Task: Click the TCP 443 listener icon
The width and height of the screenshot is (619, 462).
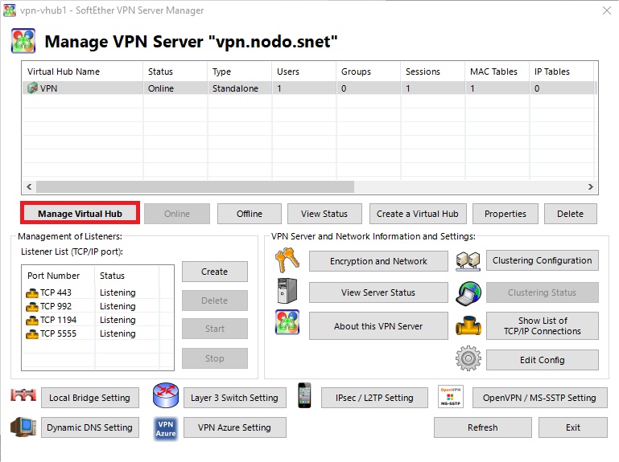Action: click(32, 293)
